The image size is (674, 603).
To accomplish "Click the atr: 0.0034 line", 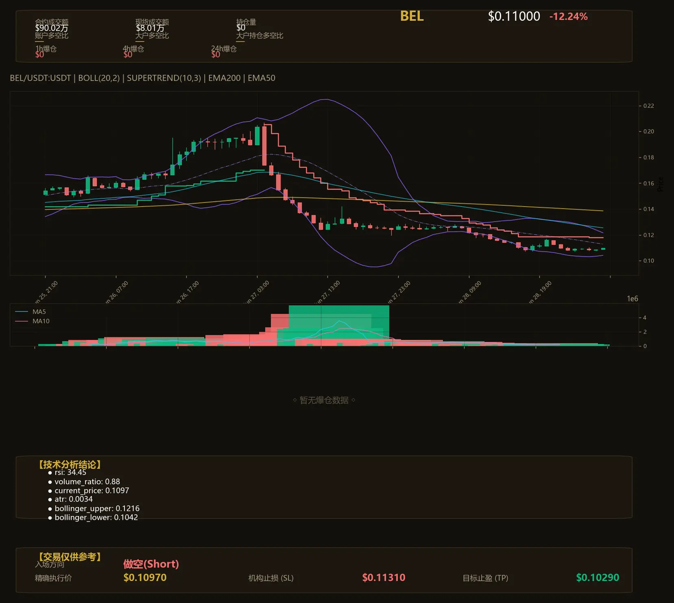I will 74,499.
